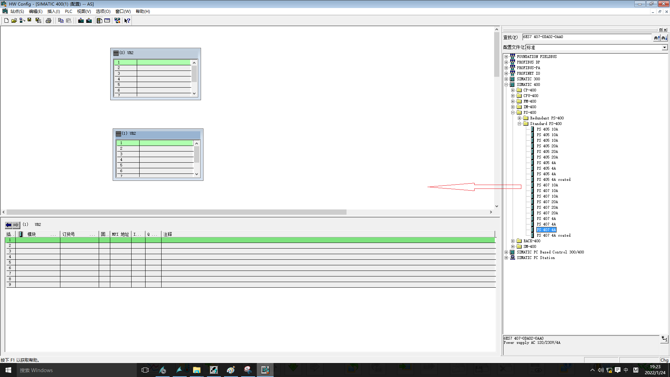Click the Save and Compile icon
Image resolution: width=670 pixels, height=377 pixels.
pyautogui.click(x=38, y=21)
